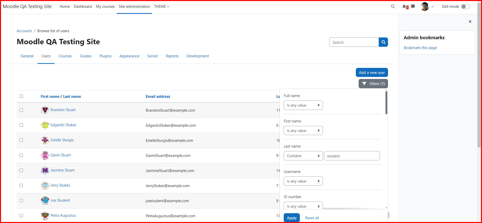The image size is (482, 223).
Task: Click Jerry Stukes's avatar picture
Action: (45, 186)
